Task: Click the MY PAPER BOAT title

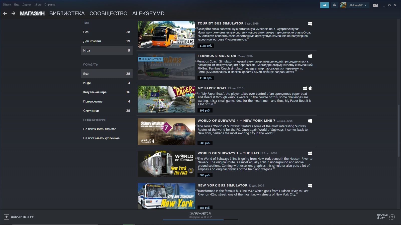Action: 212,88
